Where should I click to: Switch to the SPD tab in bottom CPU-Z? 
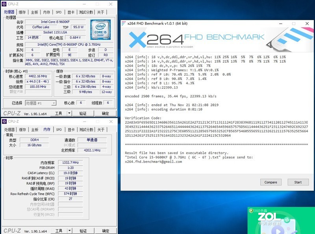point(58,128)
